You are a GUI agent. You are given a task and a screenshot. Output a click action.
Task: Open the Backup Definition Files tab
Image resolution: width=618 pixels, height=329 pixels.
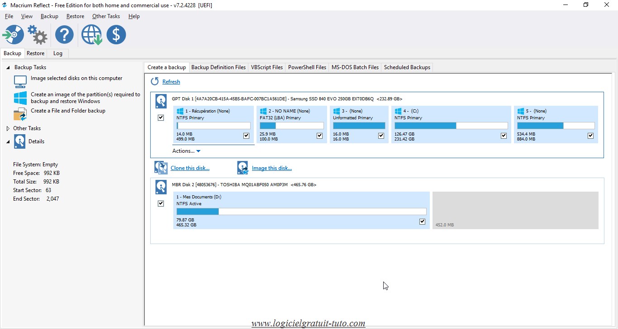219,67
